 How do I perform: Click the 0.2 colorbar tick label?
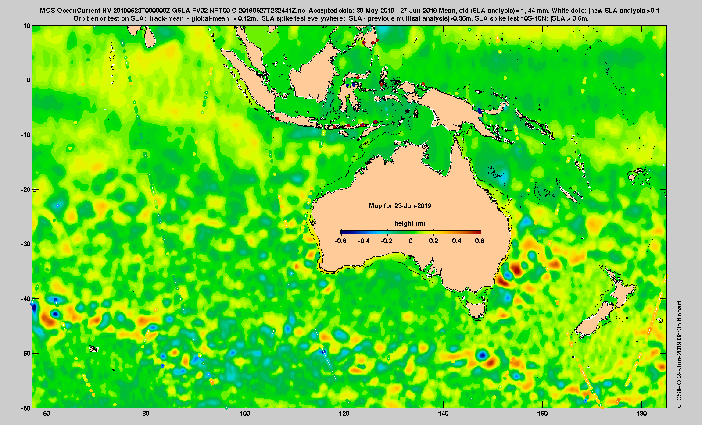click(433, 241)
